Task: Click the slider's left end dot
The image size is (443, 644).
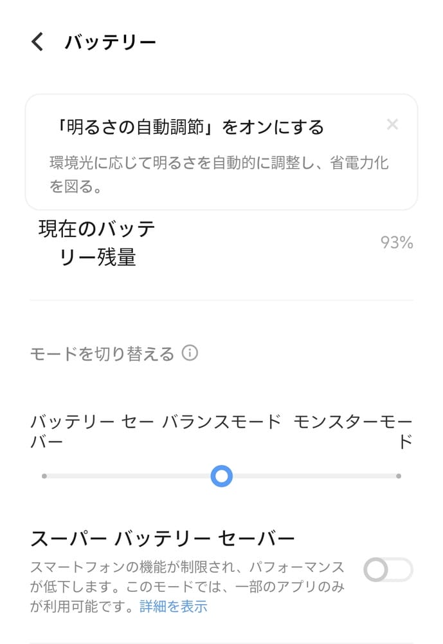Action: (x=44, y=477)
